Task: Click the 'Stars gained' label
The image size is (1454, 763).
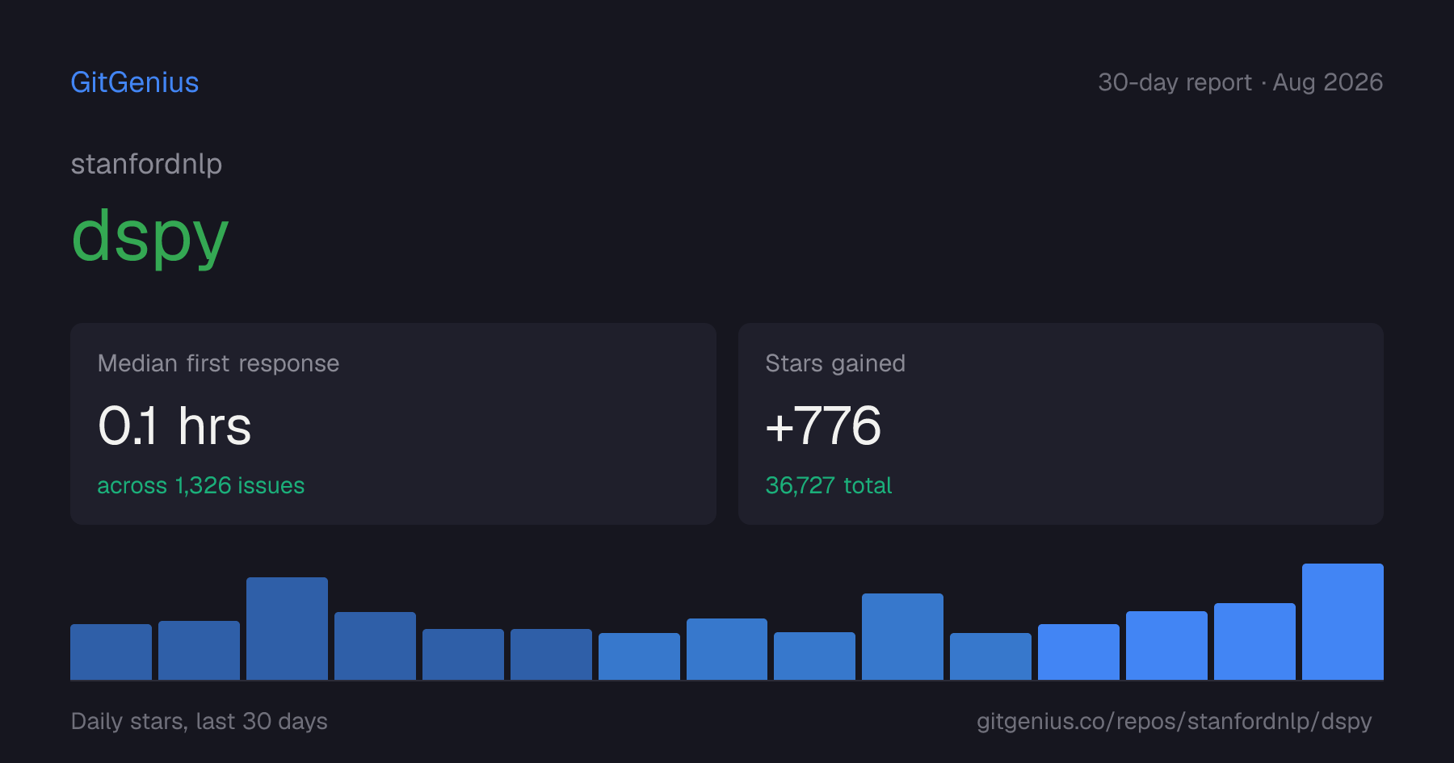Action: pyautogui.click(x=835, y=363)
